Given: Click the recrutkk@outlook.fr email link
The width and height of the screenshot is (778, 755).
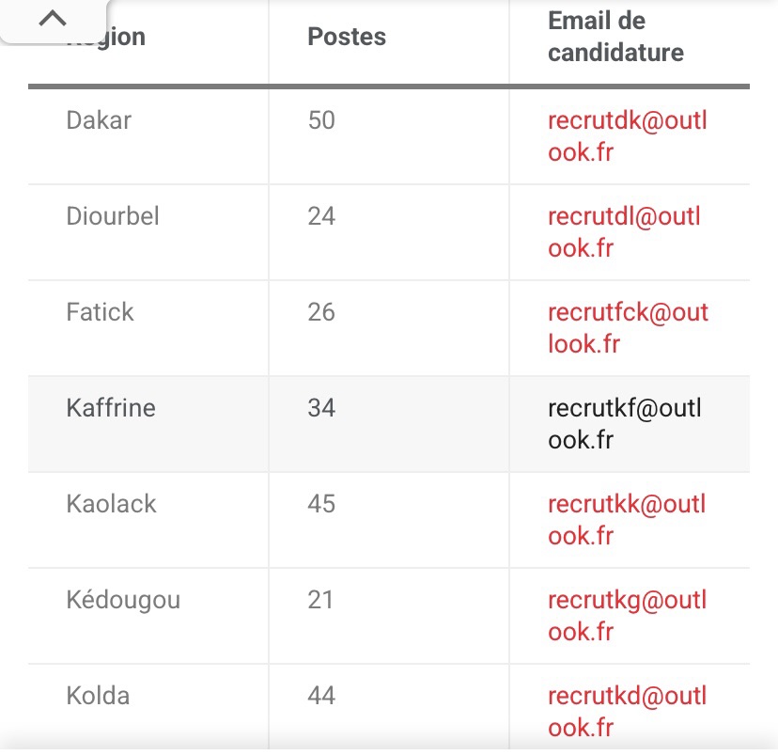Looking at the screenshot, I should (x=627, y=520).
